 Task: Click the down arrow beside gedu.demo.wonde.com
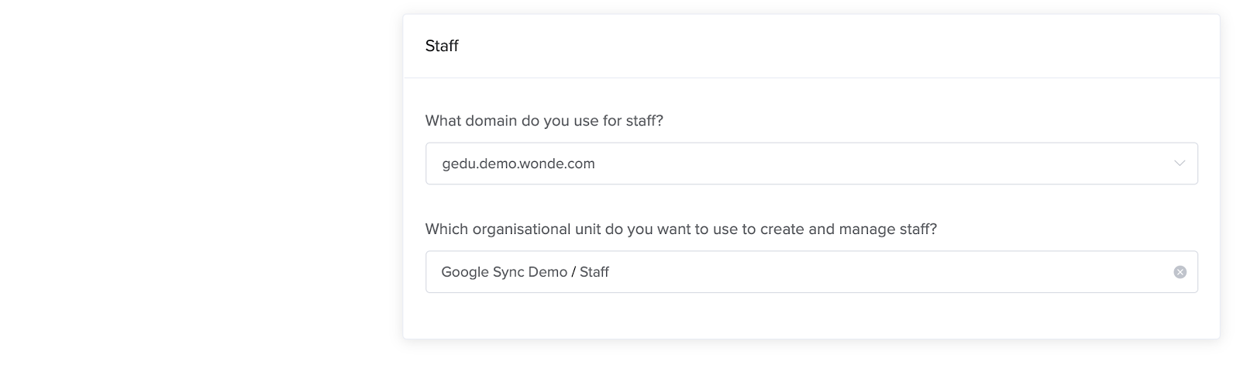pos(1180,164)
